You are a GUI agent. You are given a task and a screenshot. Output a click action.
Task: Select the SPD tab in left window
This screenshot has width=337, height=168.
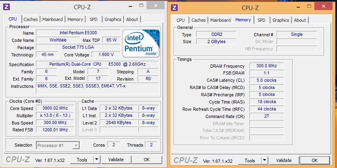pos(94,19)
